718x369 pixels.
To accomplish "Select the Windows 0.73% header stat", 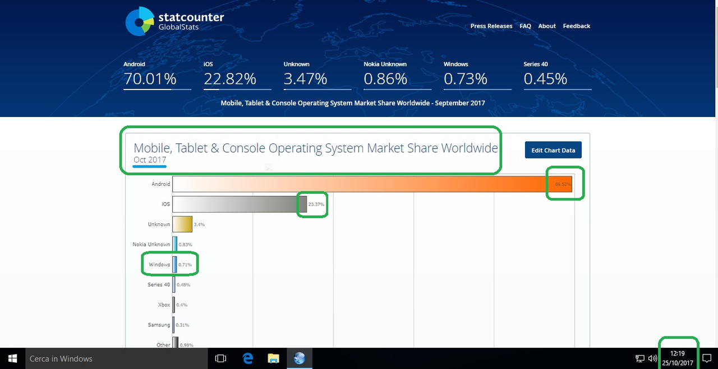I will 477,75.
